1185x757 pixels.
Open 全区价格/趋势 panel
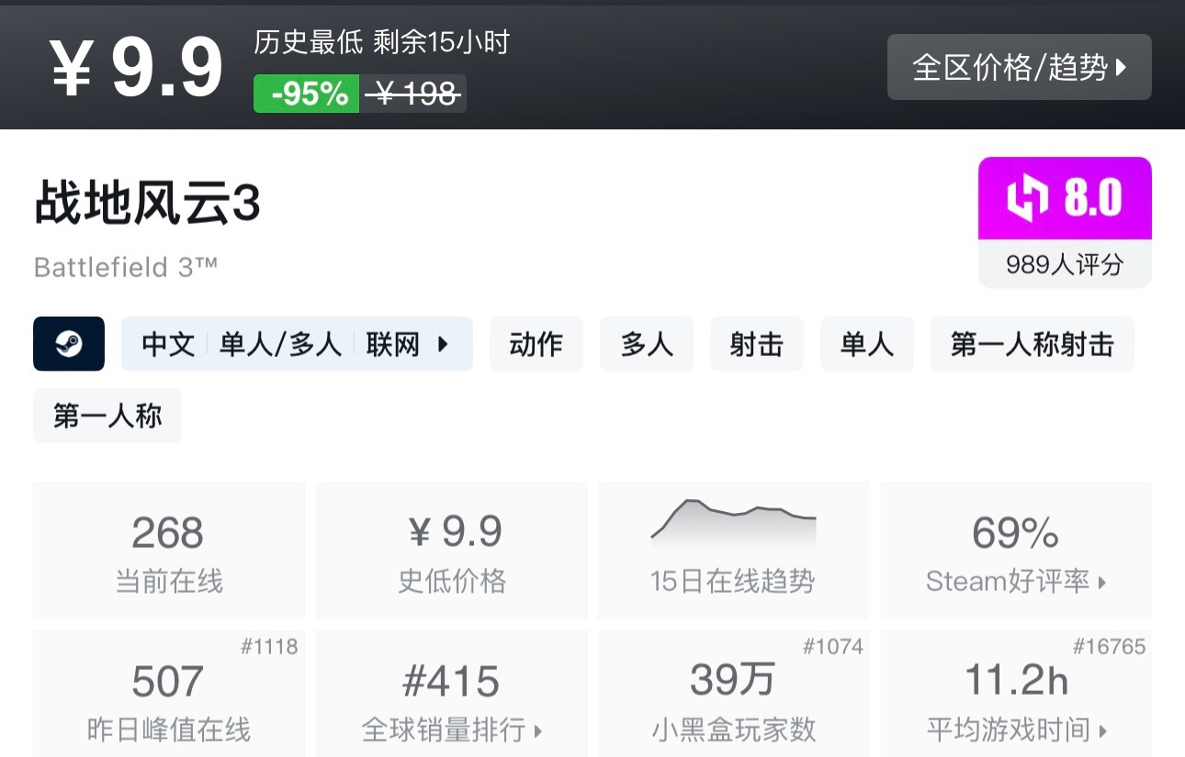pyautogui.click(x=1019, y=67)
